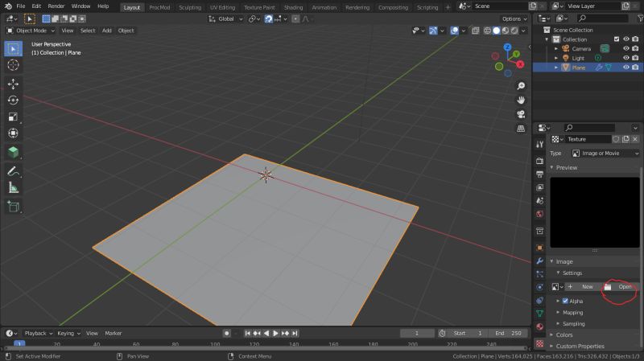Select the Cursor tool
The height and width of the screenshot is (361, 644).
point(13,65)
